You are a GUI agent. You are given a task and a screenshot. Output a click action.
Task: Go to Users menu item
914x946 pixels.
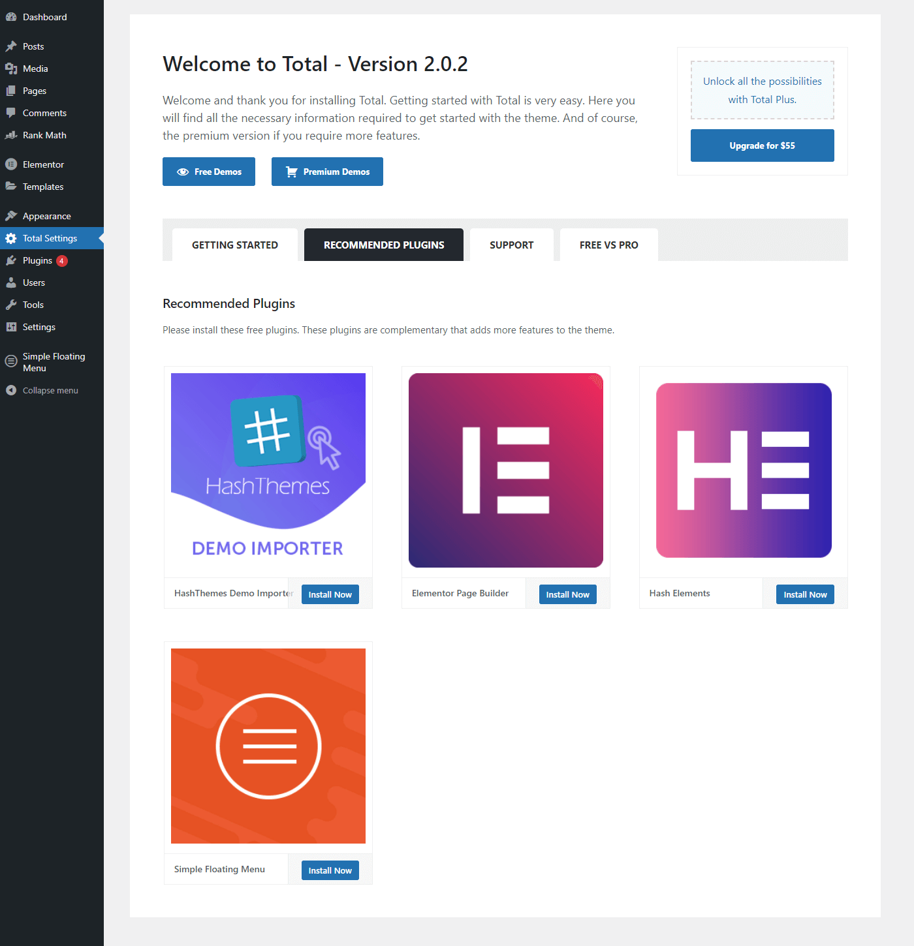tap(52, 282)
